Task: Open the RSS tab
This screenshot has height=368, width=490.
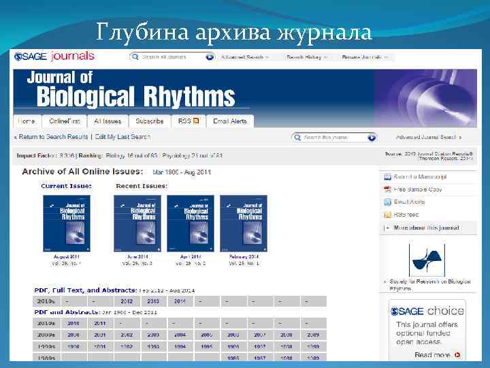Action: [189, 121]
